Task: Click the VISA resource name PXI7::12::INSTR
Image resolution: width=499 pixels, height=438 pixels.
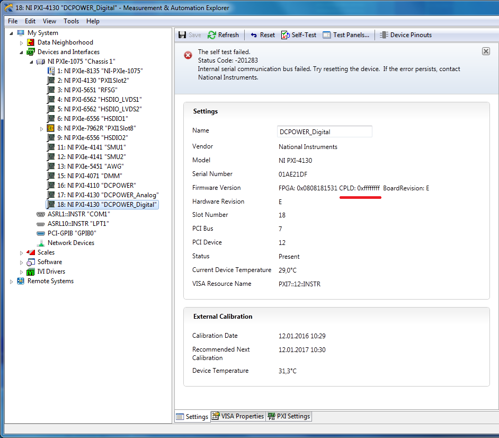Action: pos(299,284)
